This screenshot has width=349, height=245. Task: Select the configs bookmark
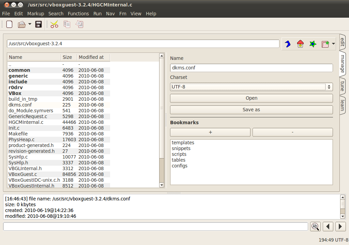pos(179,166)
